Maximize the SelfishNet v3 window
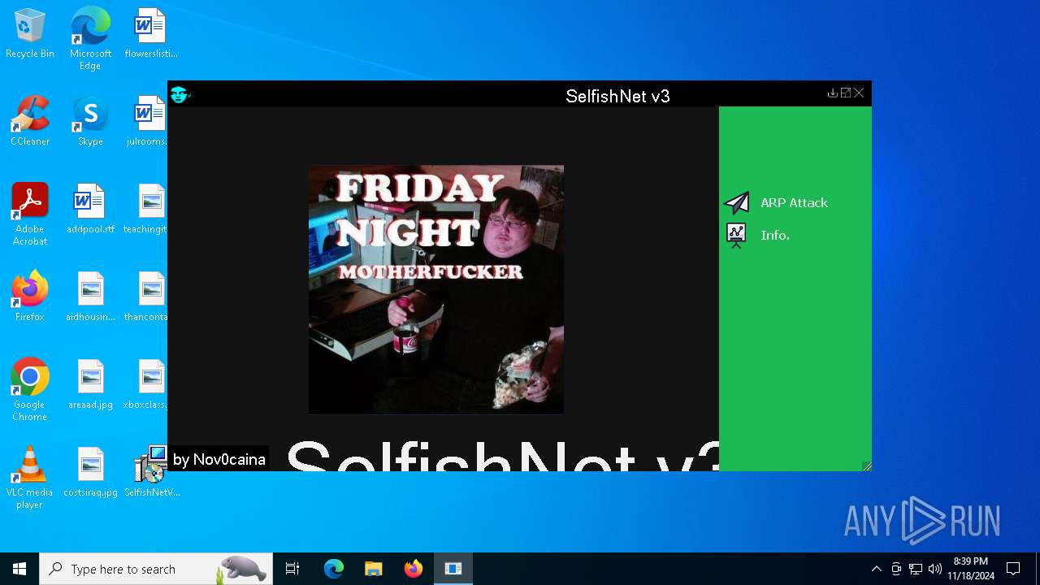 coord(846,93)
